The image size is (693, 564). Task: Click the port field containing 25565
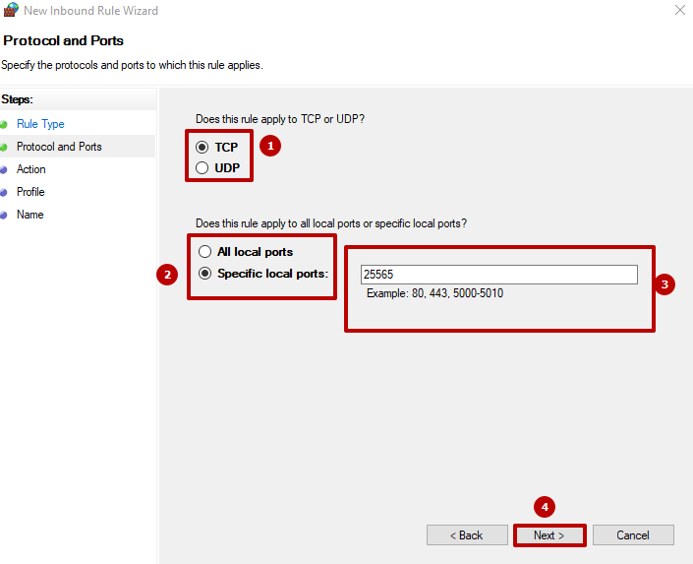[499, 275]
